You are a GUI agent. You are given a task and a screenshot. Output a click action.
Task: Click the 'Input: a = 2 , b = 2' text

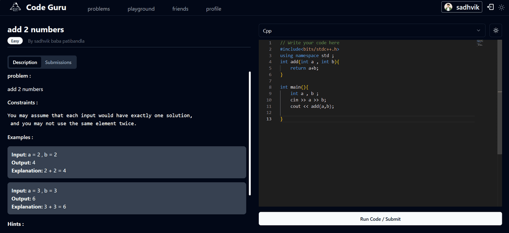pyautogui.click(x=34, y=155)
